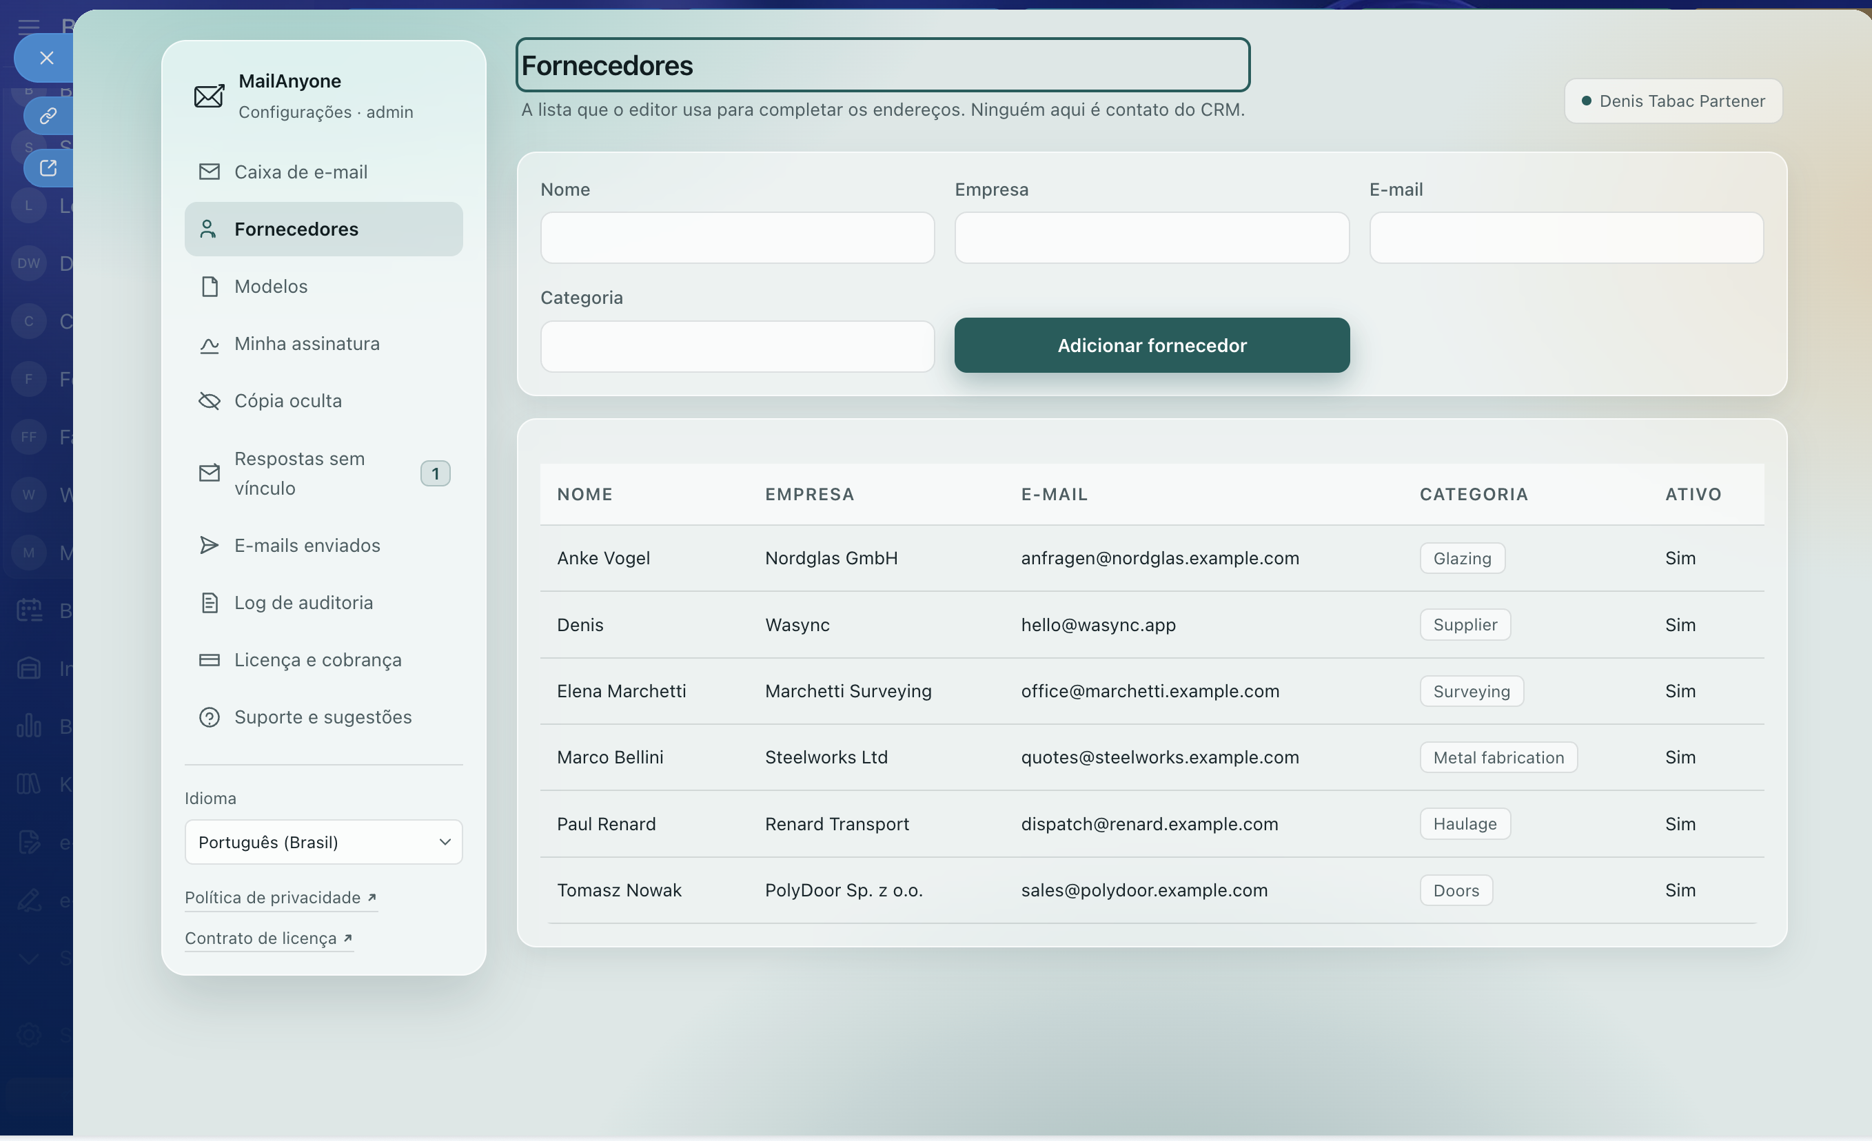Image resolution: width=1872 pixels, height=1141 pixels.
Task: Select the FF avatar in the background sidebar
Action: point(29,437)
